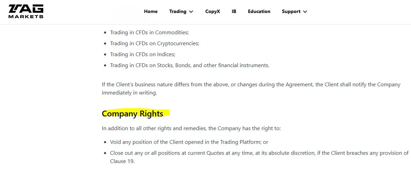Click the chevron next to Trading

tap(191, 12)
